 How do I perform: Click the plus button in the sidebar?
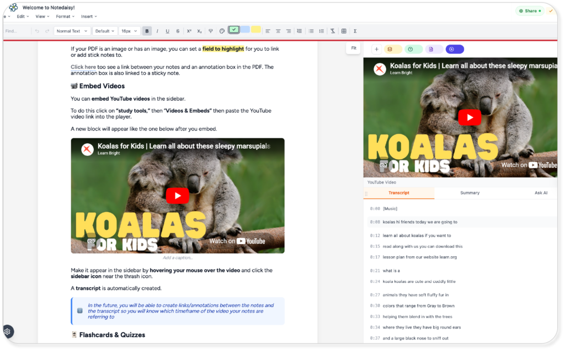point(376,50)
